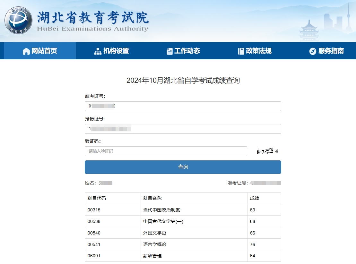
Task: Select subject code 06091
Action: pyautogui.click(x=94, y=256)
